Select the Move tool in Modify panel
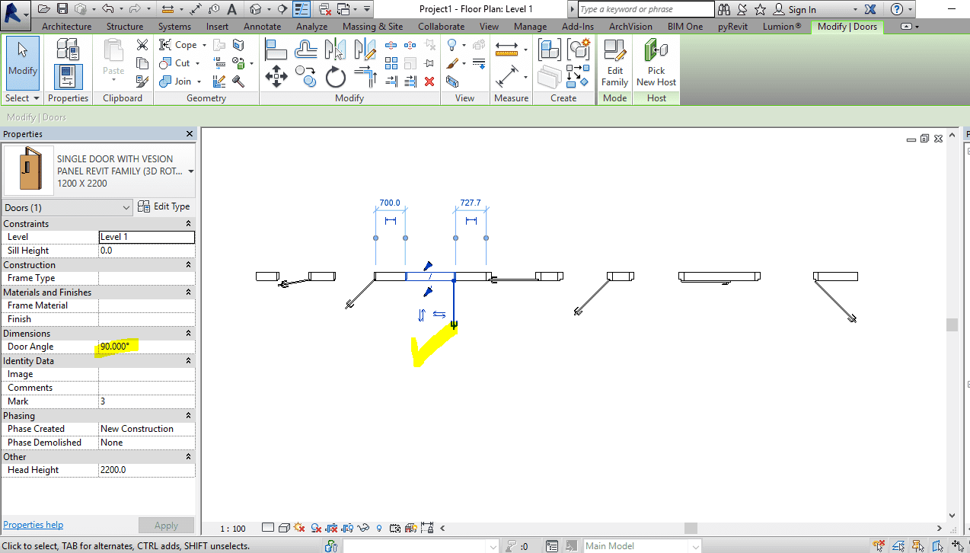Image resolution: width=970 pixels, height=553 pixels. pos(275,76)
